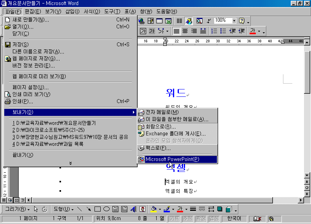Toggle the 수정 overtype indicator in status bar
Screen dimensions: 311x224
tap(188, 219)
